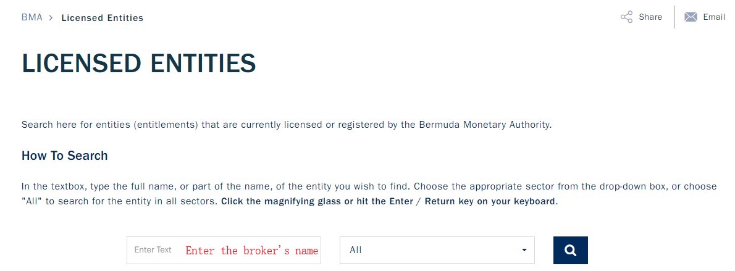Click the Email text label
The height and width of the screenshot is (271, 735).
pyautogui.click(x=714, y=17)
